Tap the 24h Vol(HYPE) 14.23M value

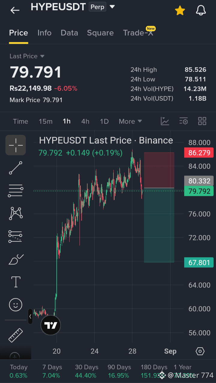[195, 89]
